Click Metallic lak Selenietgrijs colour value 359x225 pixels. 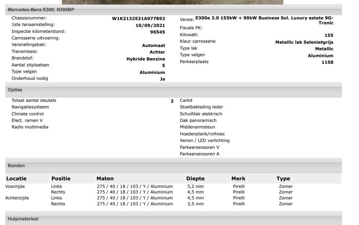[304, 42]
